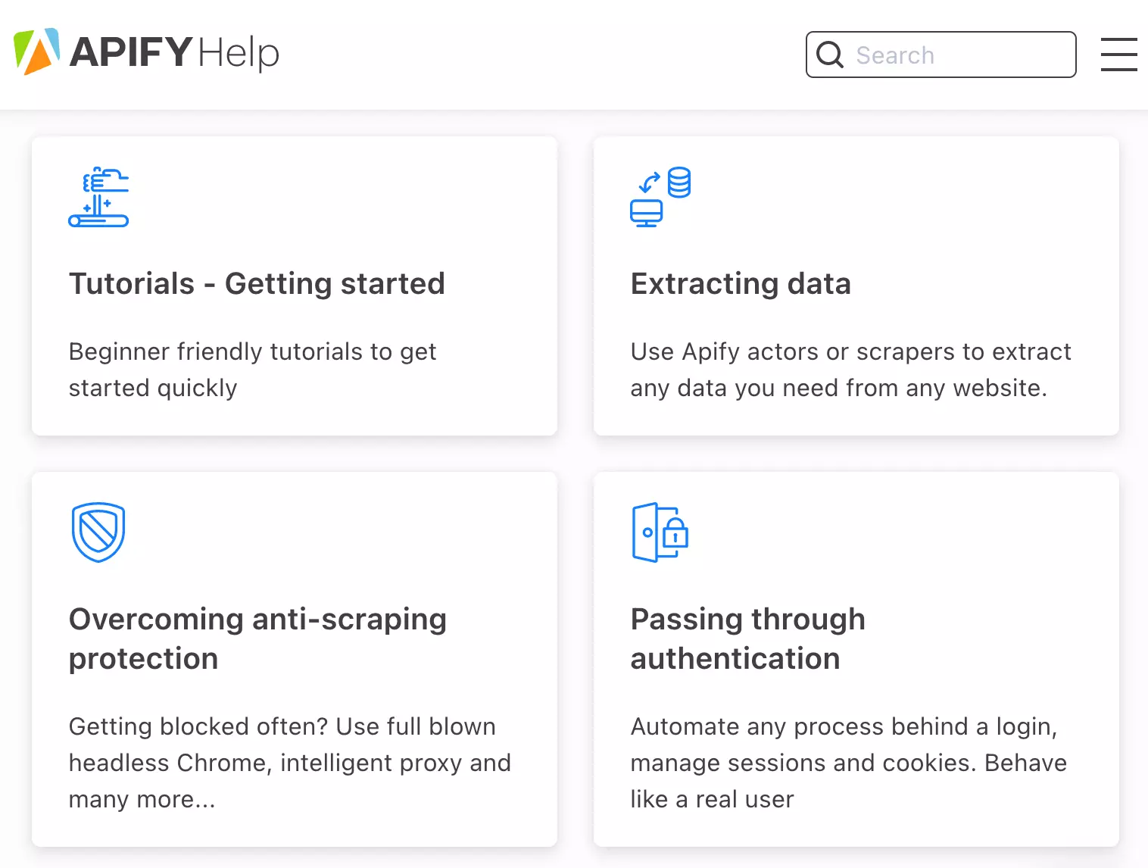The height and width of the screenshot is (868, 1148).
Task: Click the database stack icon above Extracting data
Action: [679, 182]
